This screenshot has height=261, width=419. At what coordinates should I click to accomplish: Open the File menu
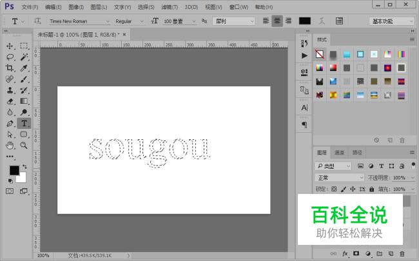click(30, 7)
